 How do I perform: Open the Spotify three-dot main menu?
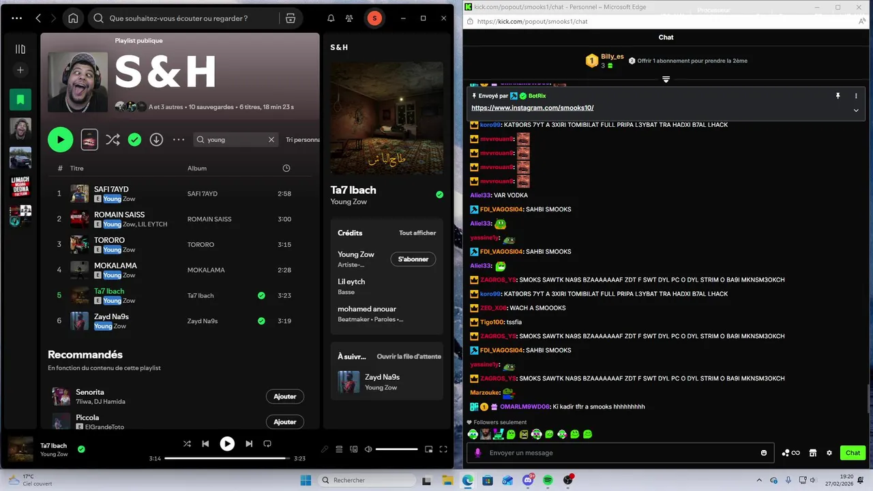pos(16,18)
